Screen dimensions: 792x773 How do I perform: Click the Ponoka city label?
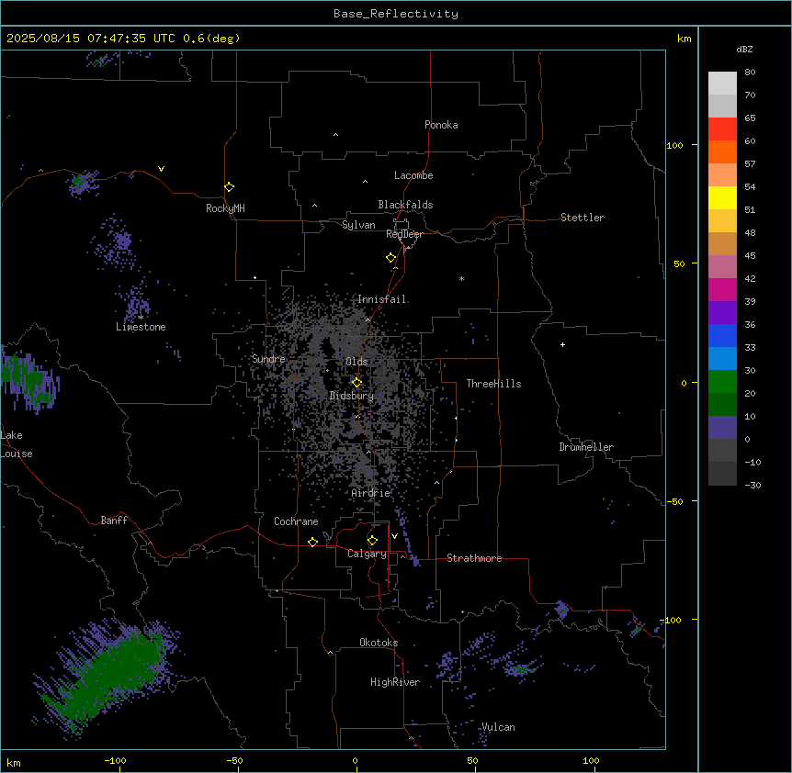(441, 125)
